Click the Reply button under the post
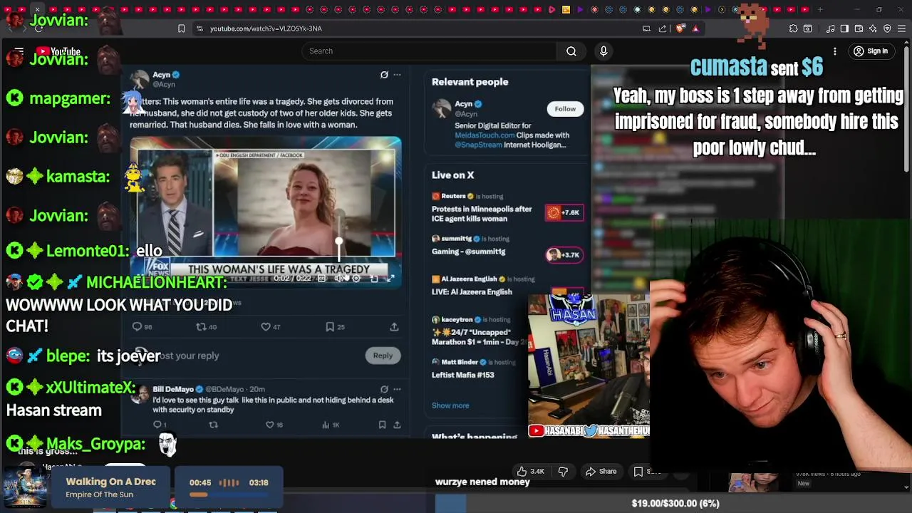This screenshot has width=912, height=513. click(x=383, y=356)
